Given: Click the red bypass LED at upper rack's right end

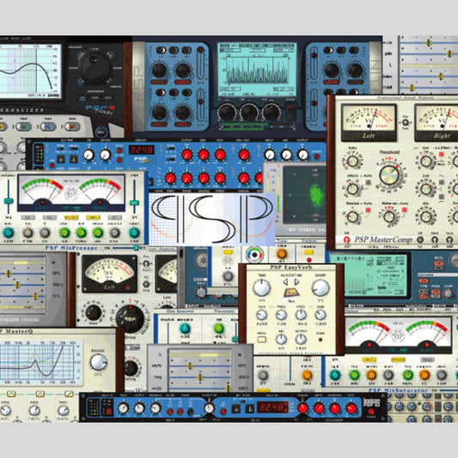Looking at the screenshot, I should coord(316,156).
